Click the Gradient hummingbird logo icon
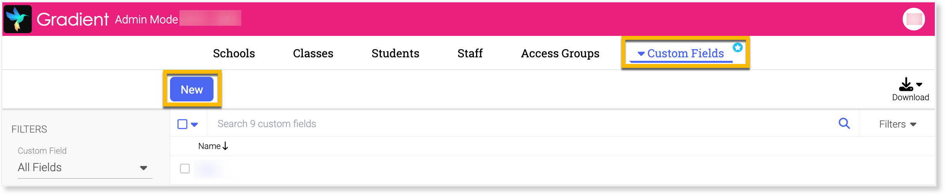This screenshot has height=195, width=945. [18, 19]
